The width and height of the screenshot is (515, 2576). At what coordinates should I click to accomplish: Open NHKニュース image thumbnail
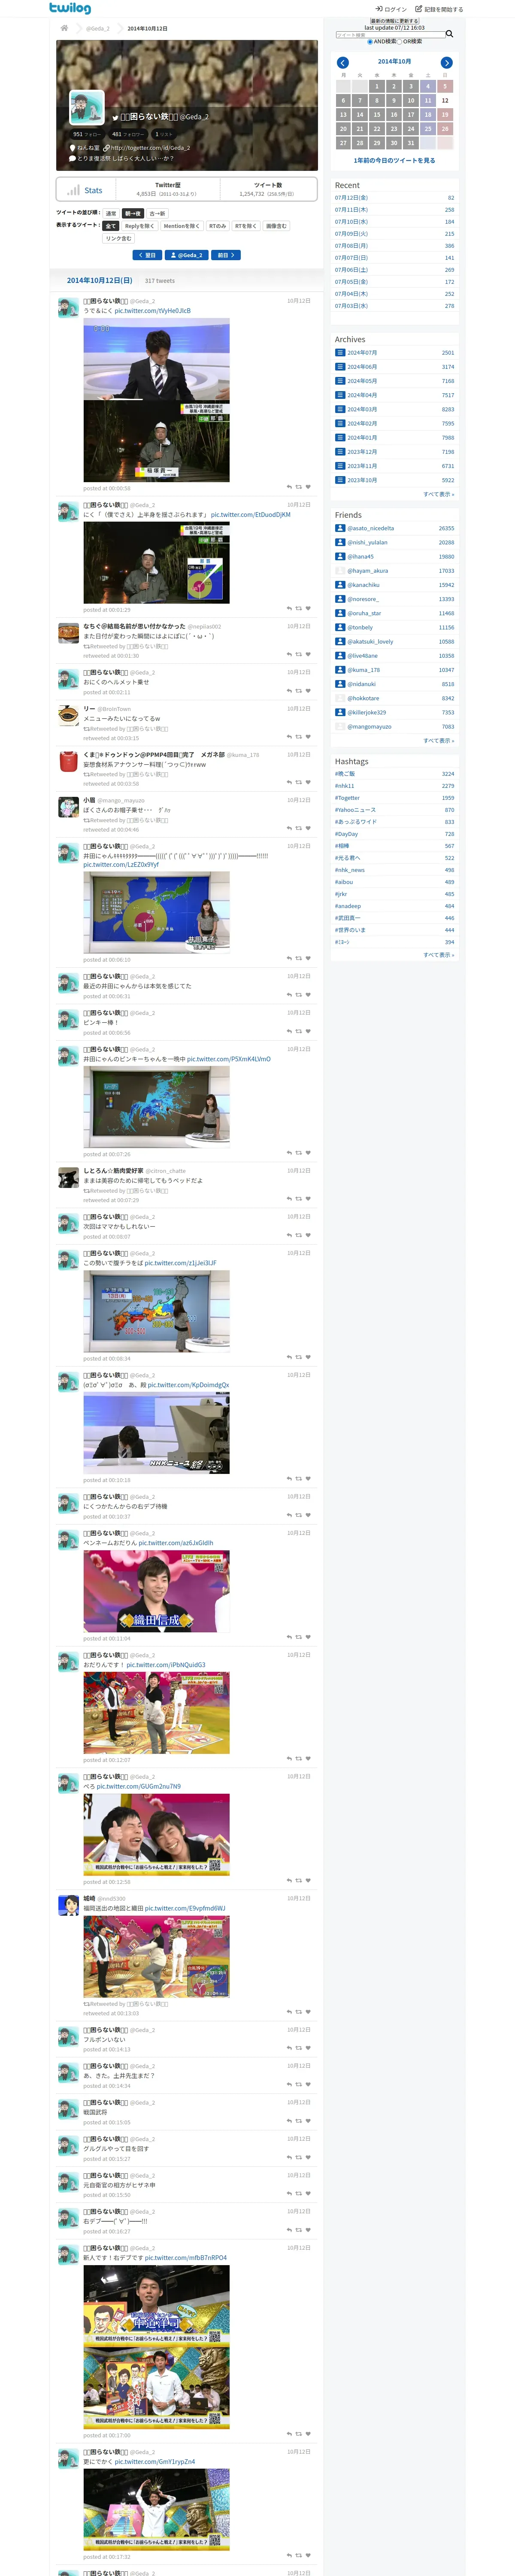click(x=156, y=1433)
